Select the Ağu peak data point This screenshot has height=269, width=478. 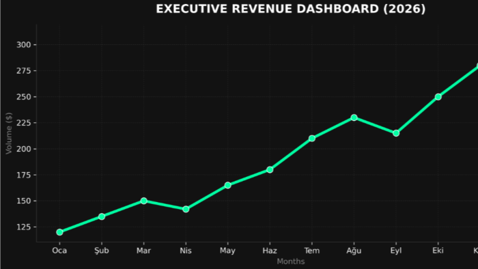354,117
